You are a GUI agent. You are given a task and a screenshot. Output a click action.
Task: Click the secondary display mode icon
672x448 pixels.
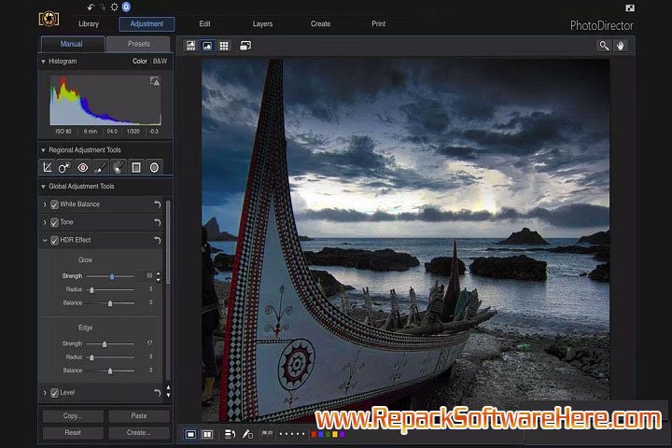pos(245,46)
